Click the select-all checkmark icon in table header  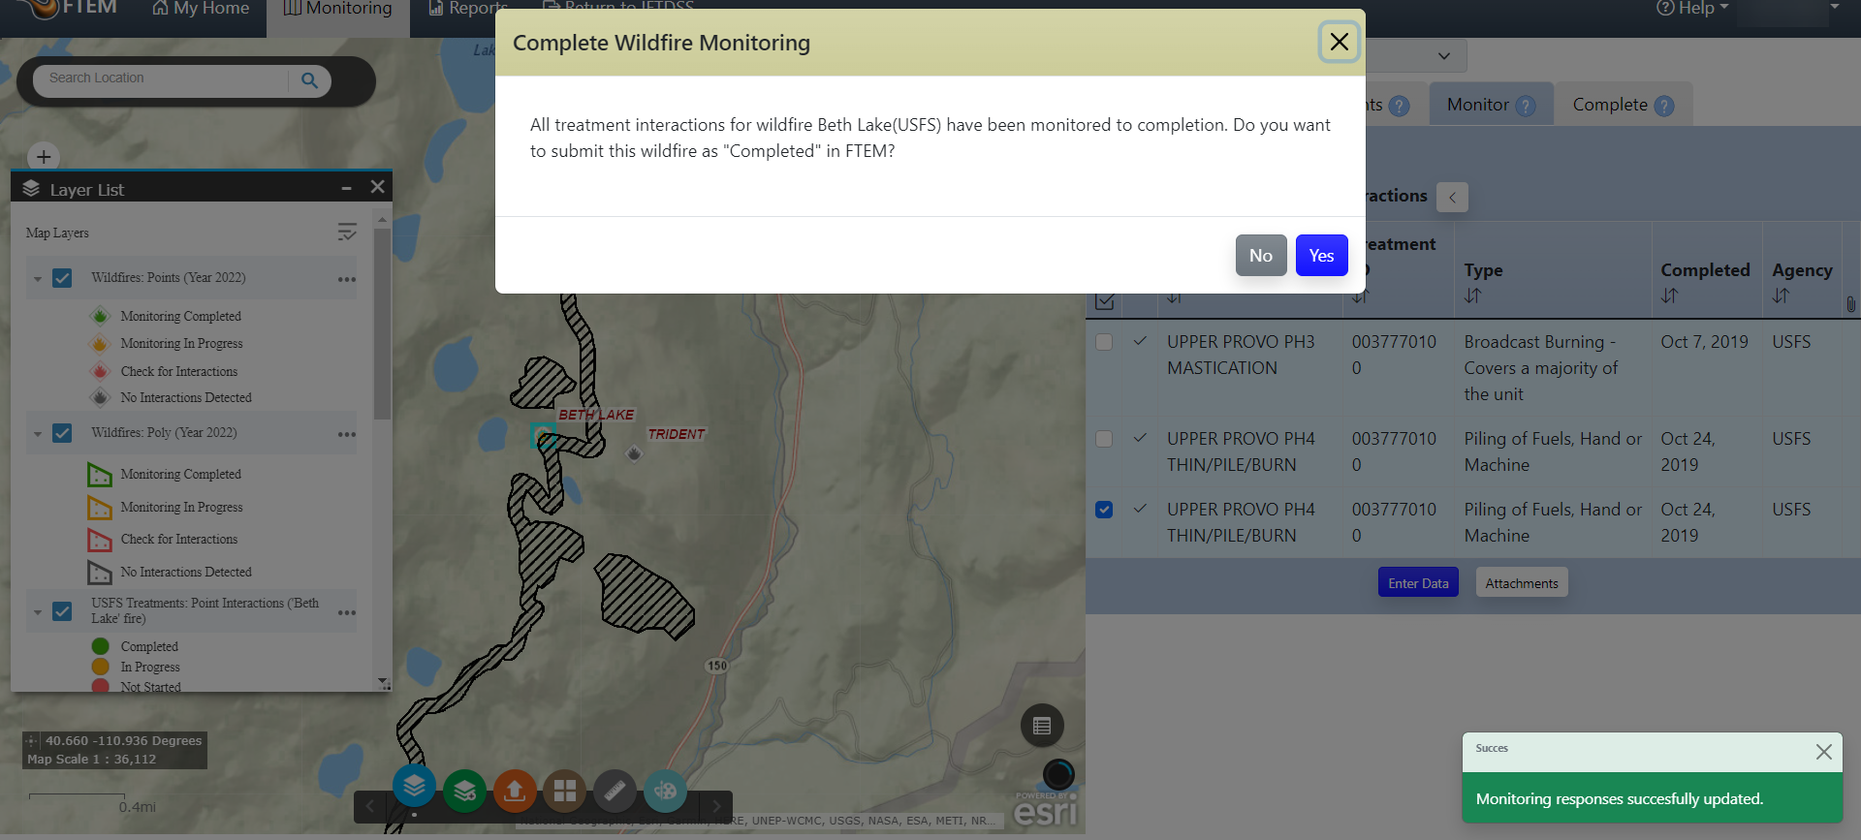pos(1104,301)
